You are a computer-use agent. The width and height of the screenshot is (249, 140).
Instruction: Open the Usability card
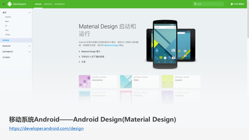click(x=181, y=97)
